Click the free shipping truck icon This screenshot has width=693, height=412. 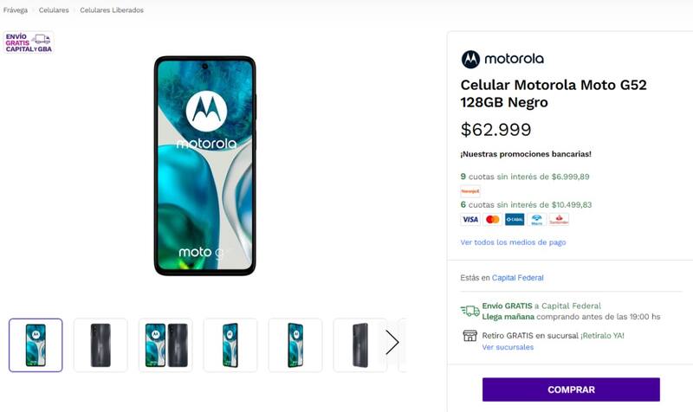click(470, 311)
